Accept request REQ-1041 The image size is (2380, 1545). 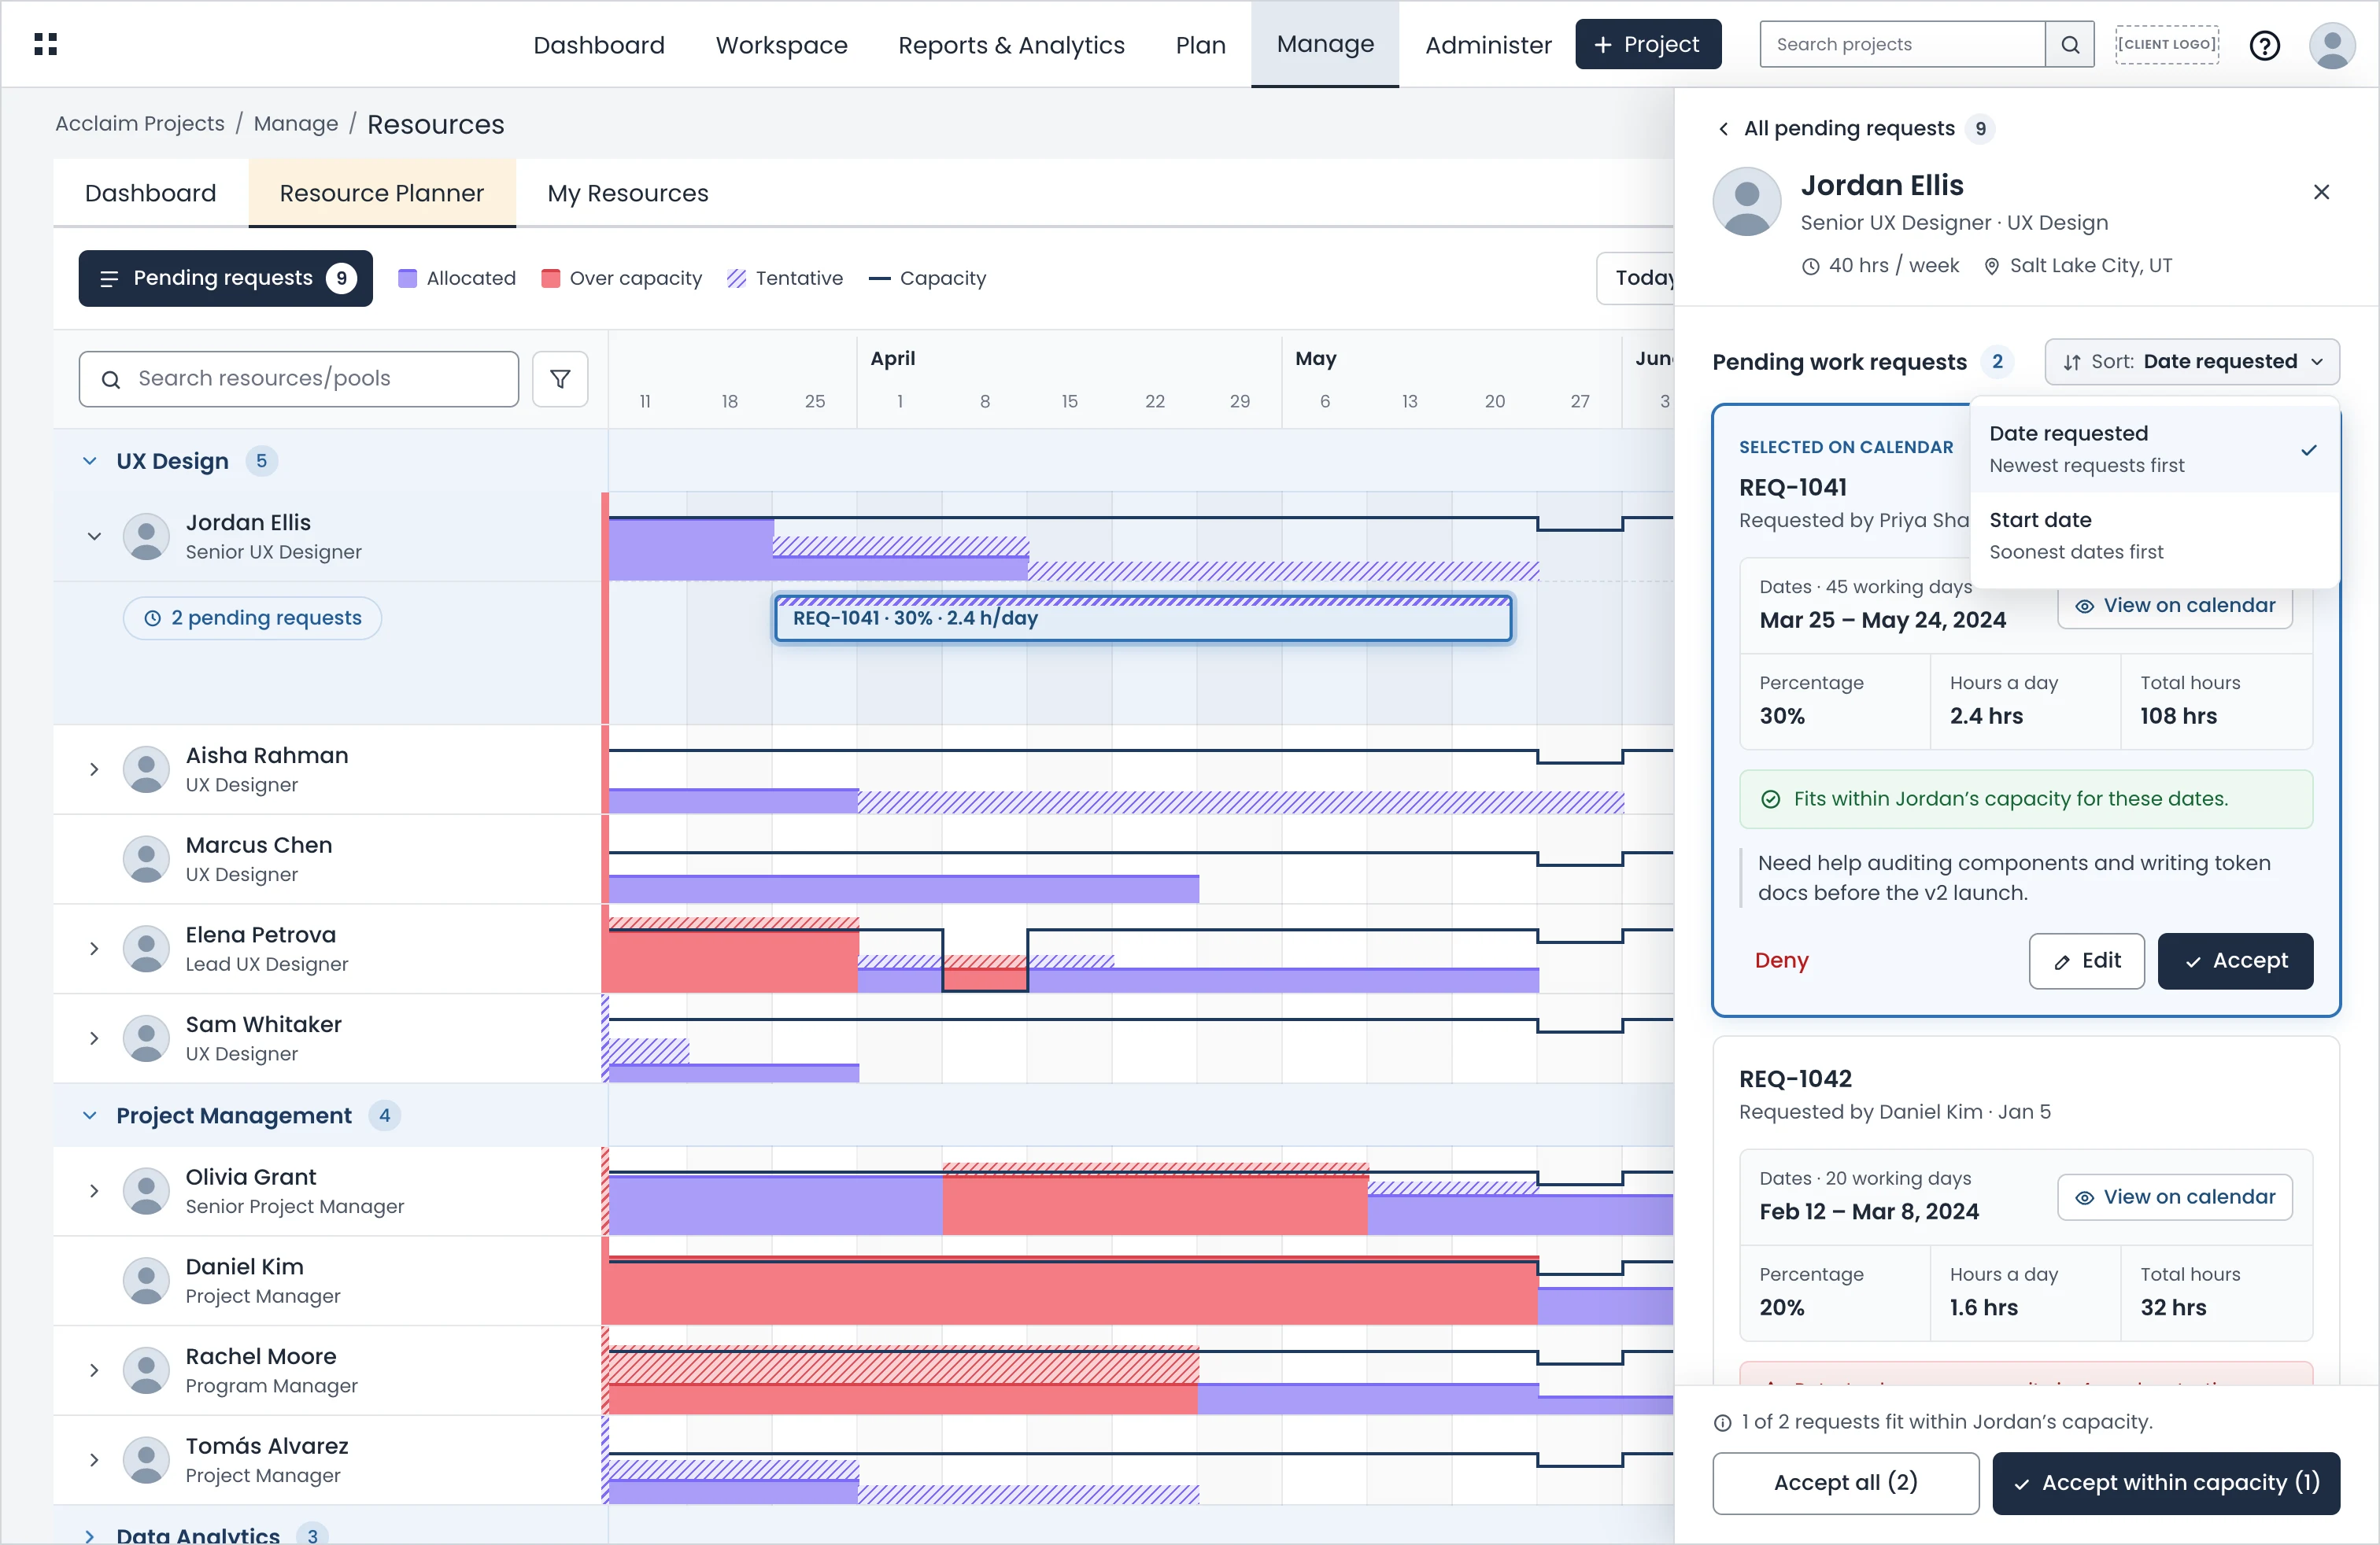[x=2235, y=961]
